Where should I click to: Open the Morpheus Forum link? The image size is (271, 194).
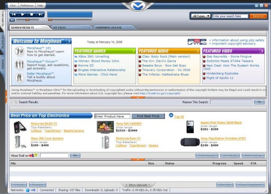42,61
